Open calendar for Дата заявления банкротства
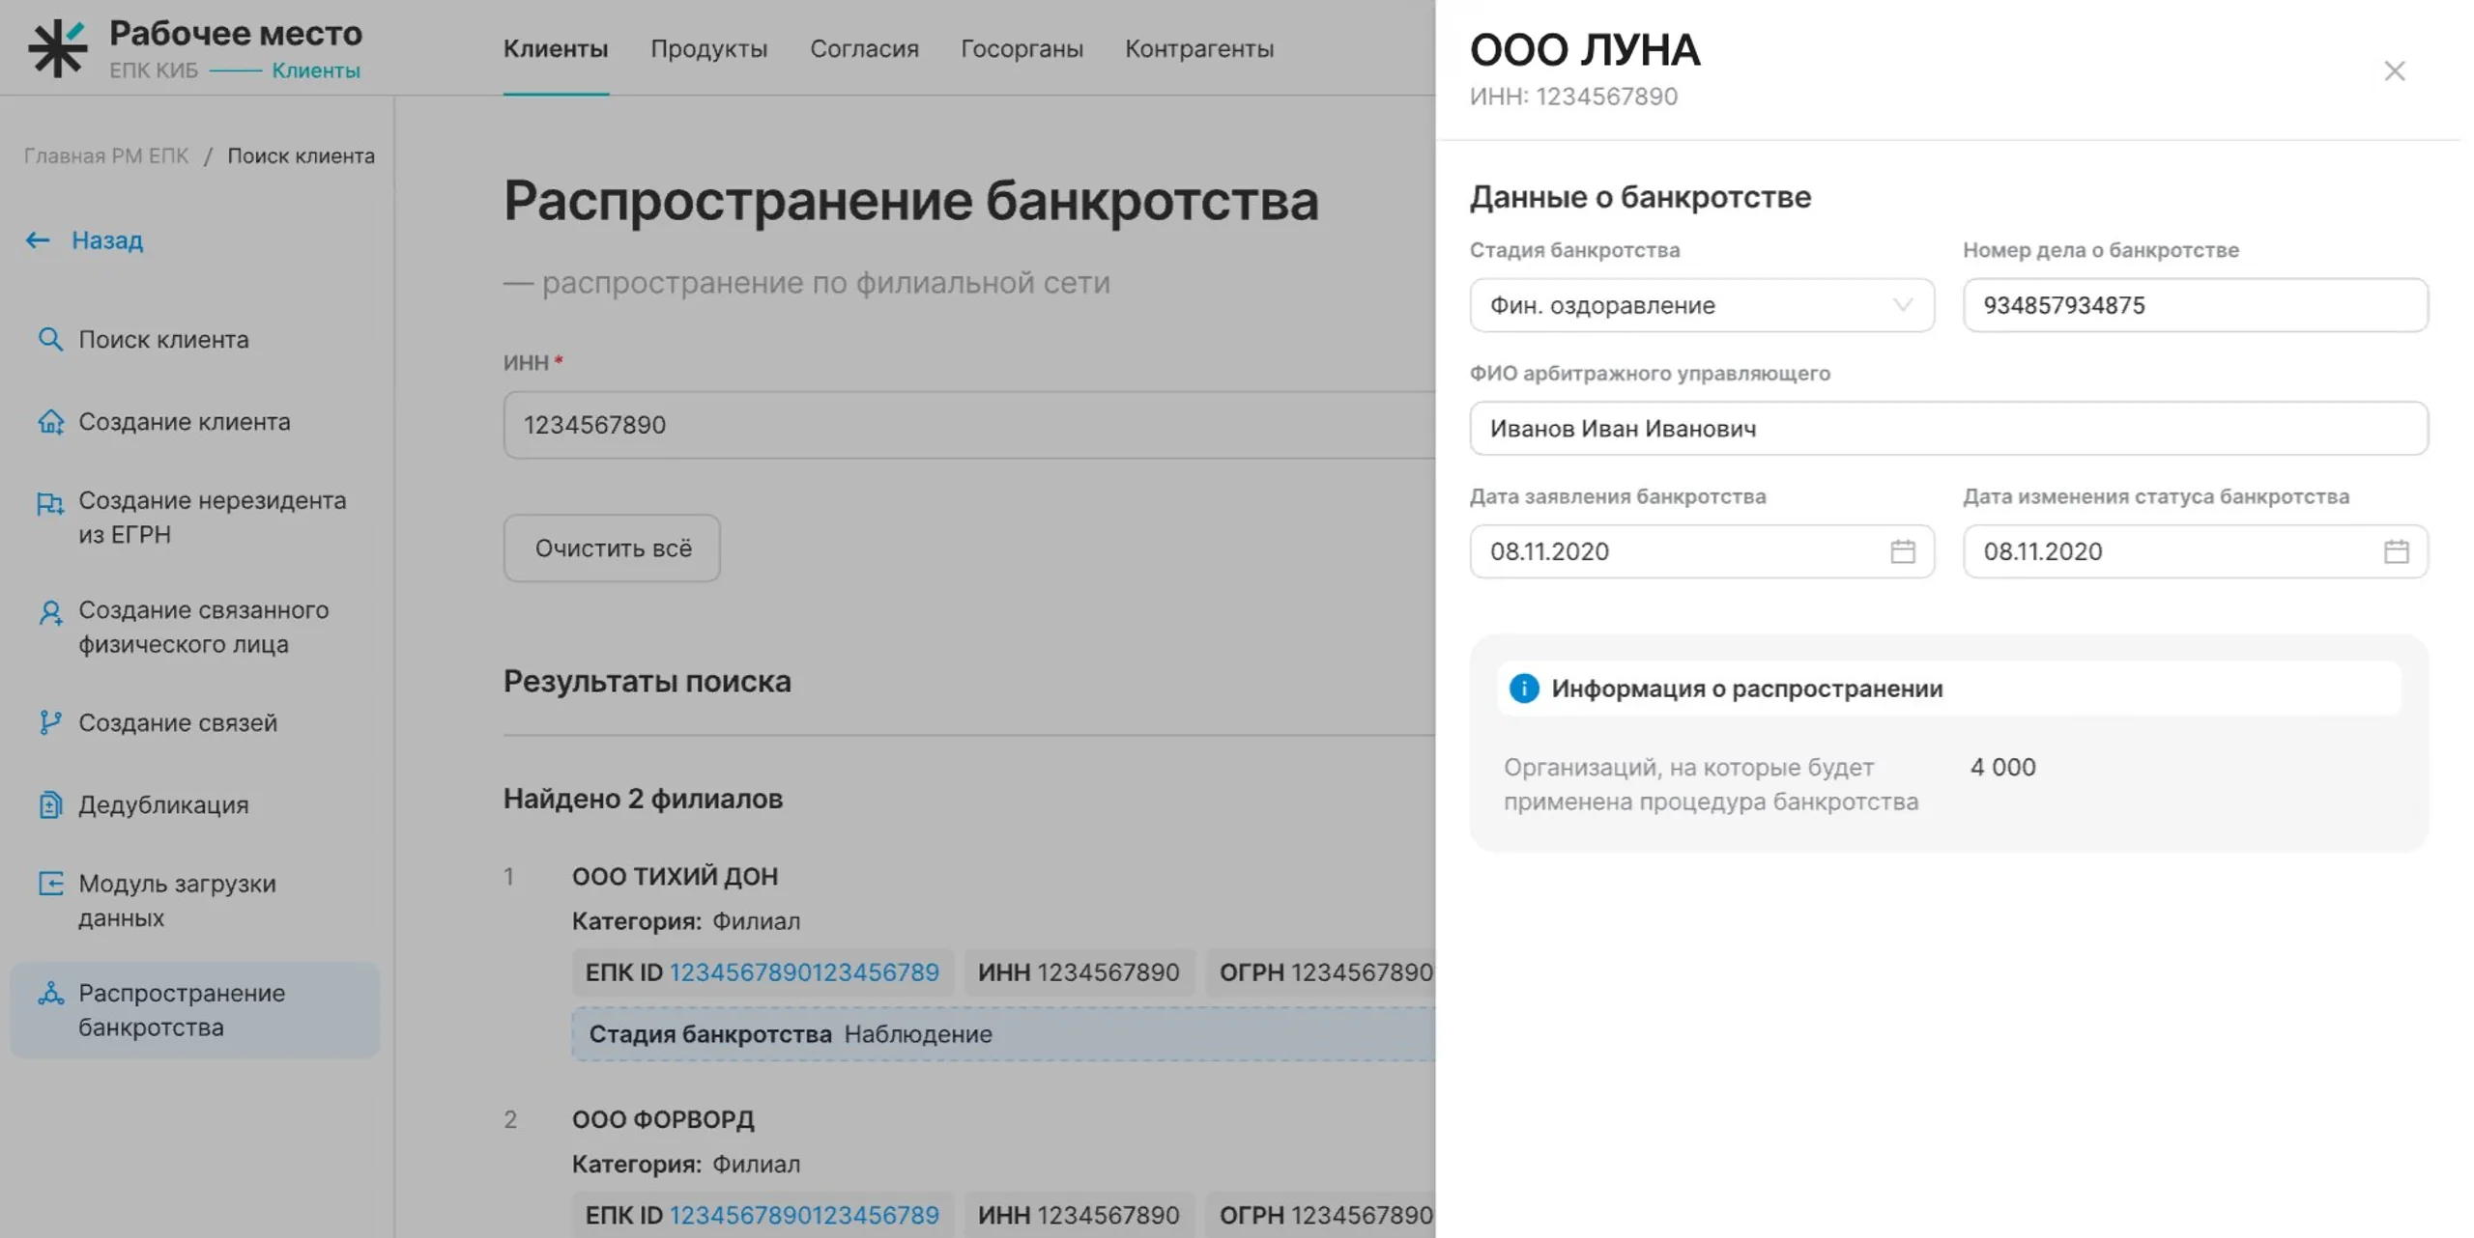The image size is (2474, 1238). coord(1902,551)
